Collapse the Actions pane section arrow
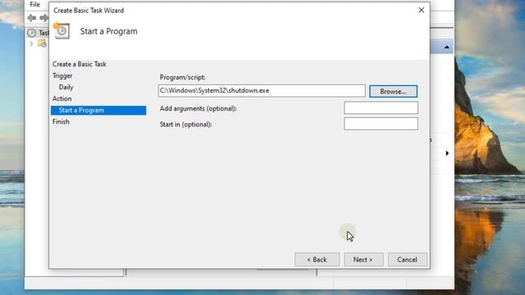The height and width of the screenshot is (295, 525). [x=446, y=48]
